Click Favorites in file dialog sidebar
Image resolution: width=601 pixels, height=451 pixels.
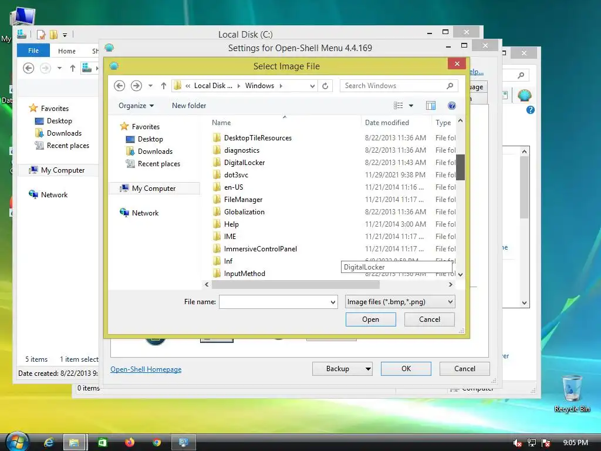(146, 127)
